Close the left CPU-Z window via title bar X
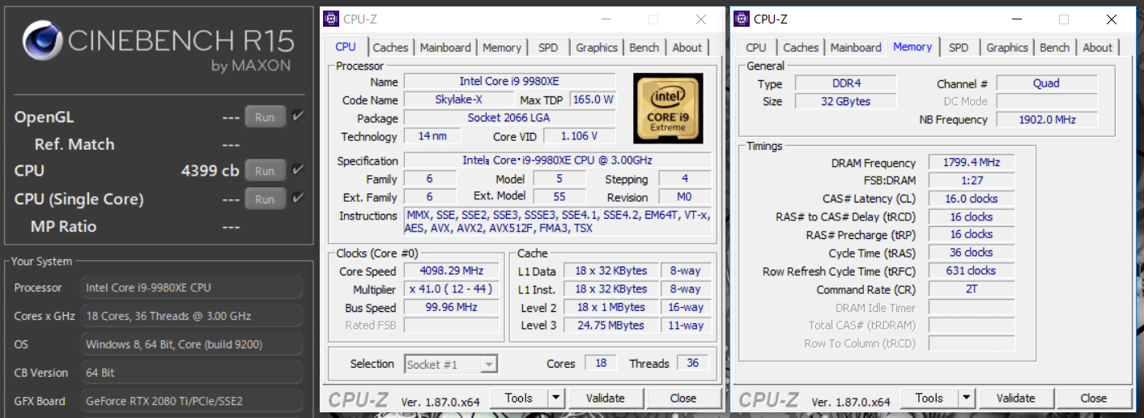 [x=700, y=19]
